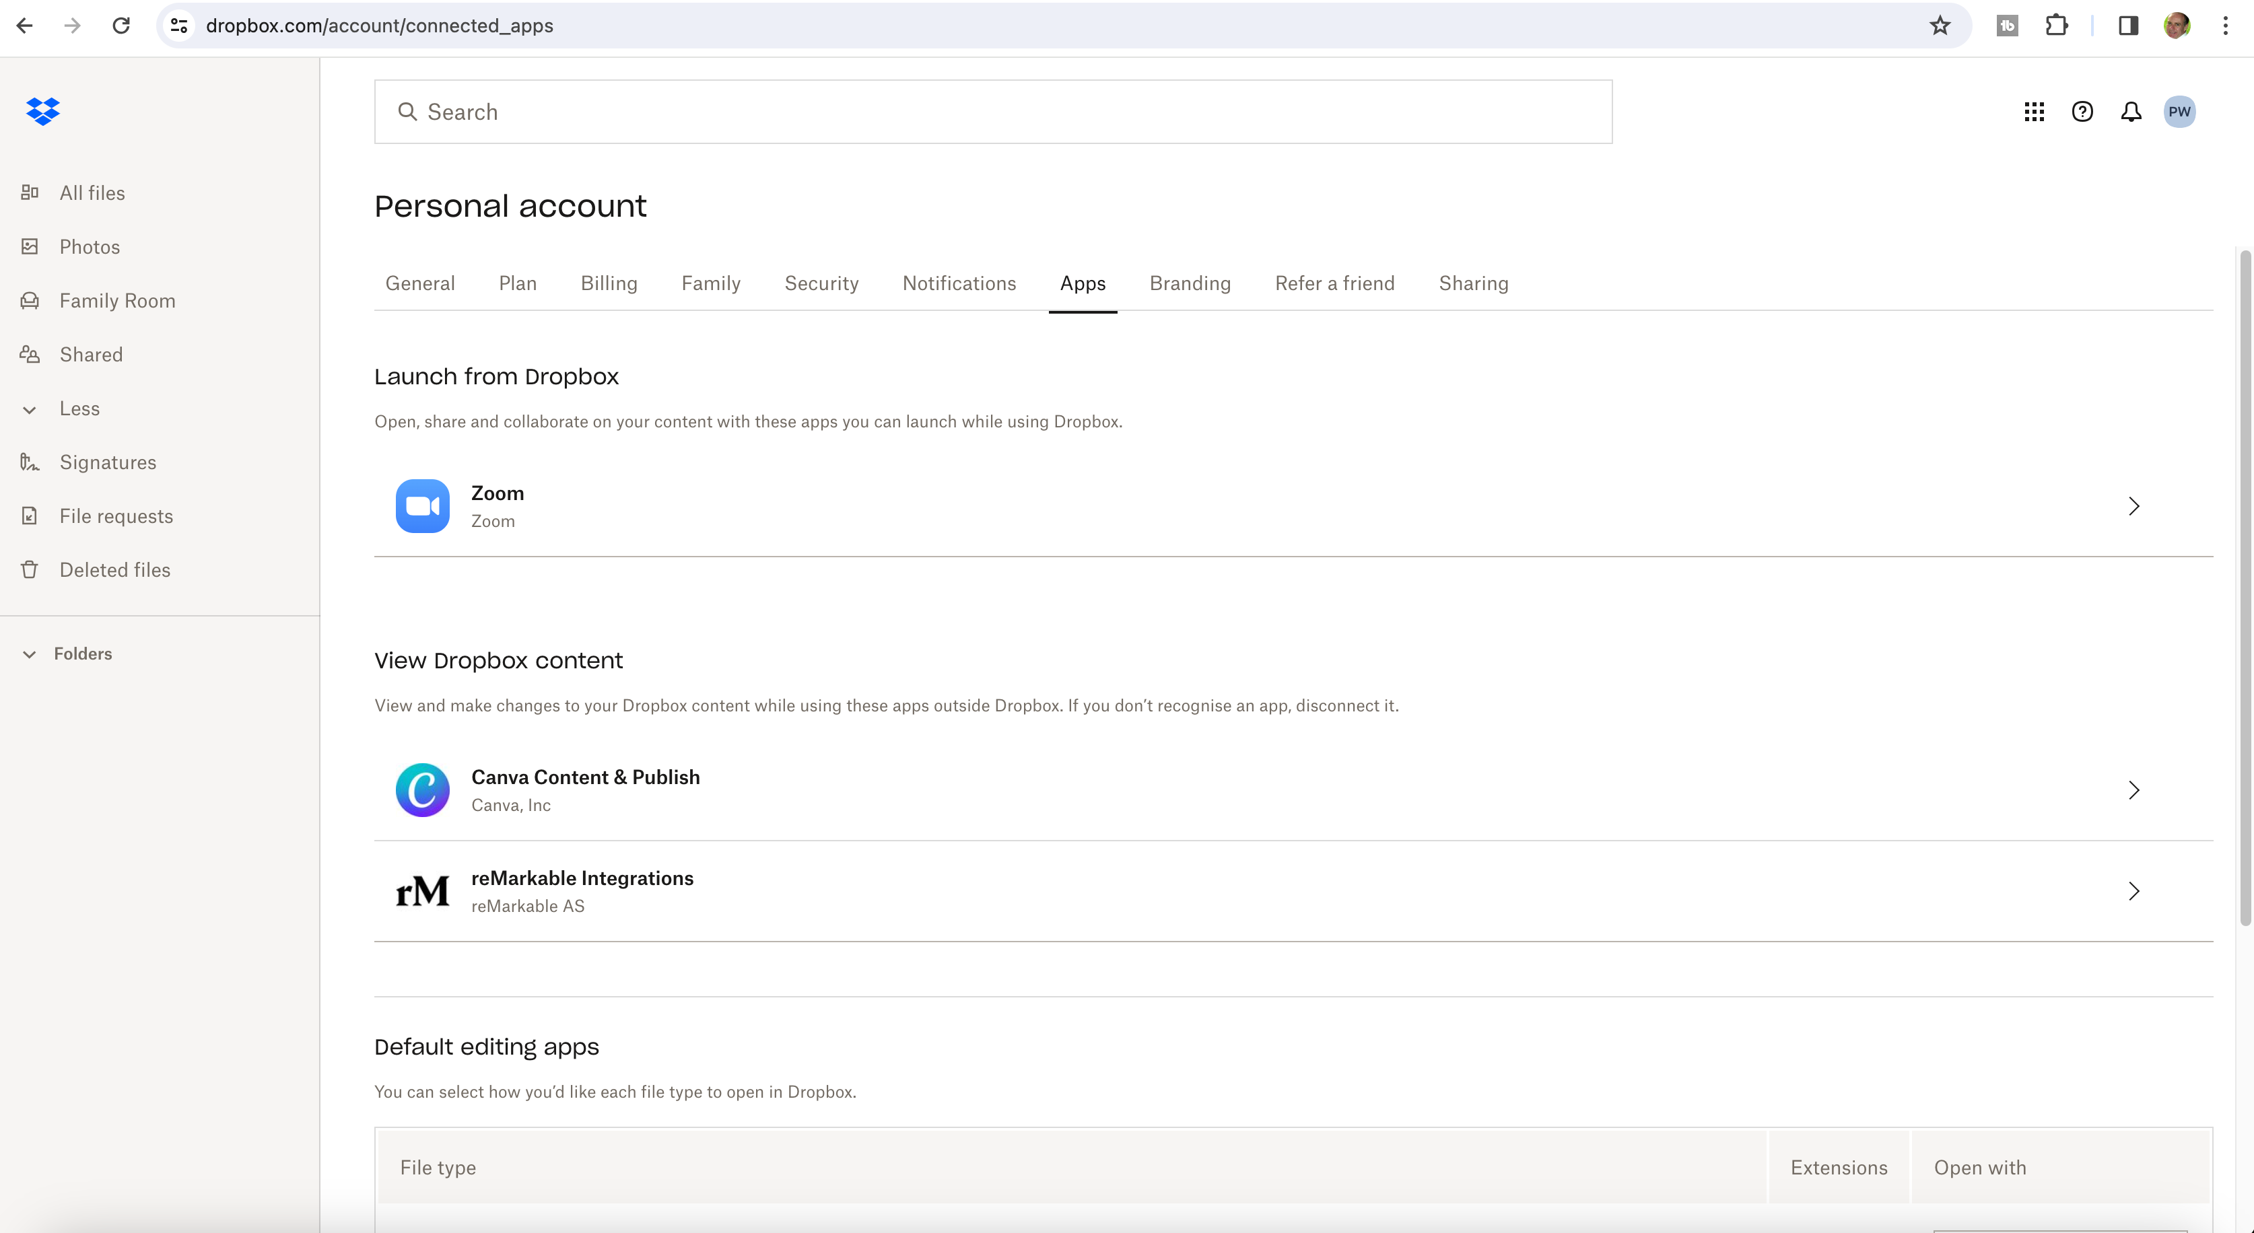
Task: Click the Canva Content & Publish icon
Action: (422, 789)
